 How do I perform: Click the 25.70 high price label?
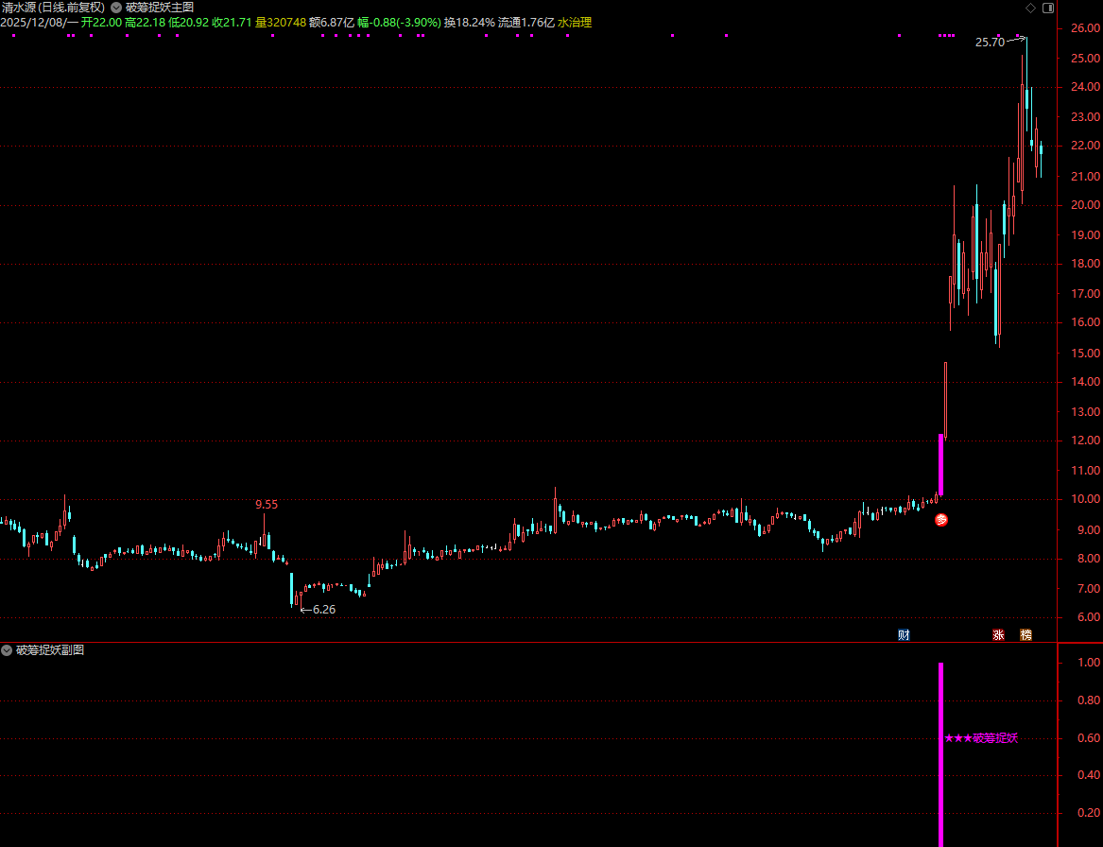tap(990, 43)
